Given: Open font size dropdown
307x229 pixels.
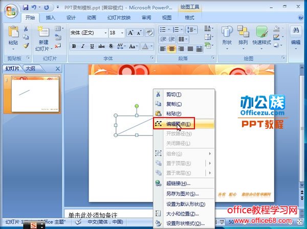Looking at the screenshot, I should point(122,33).
